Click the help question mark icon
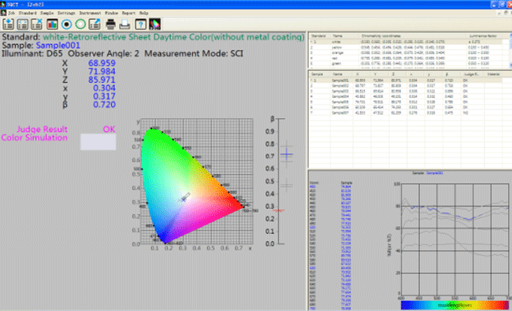Screen dimensions: 512x311 click(x=140, y=24)
